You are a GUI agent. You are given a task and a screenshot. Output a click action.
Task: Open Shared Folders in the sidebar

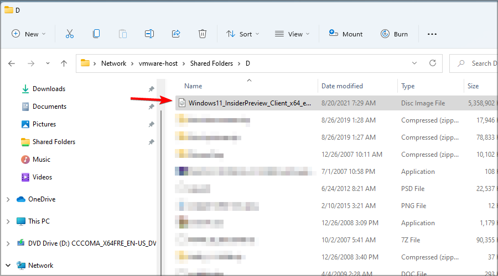[x=54, y=142]
